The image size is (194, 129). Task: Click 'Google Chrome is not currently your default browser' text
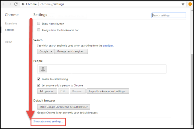tap(68, 113)
